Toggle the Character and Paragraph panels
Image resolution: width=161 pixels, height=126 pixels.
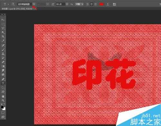click(114, 4)
